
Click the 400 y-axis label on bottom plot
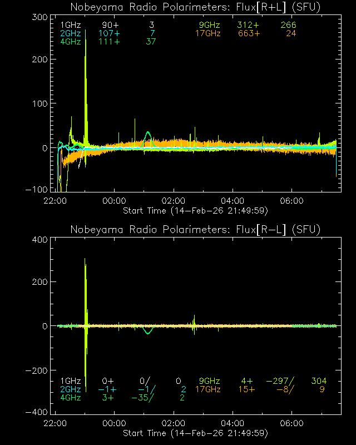(x=38, y=239)
